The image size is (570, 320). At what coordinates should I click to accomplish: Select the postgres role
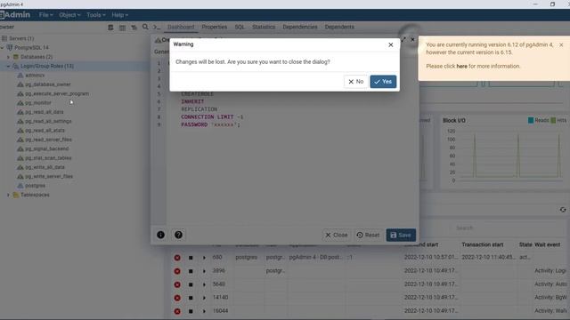coord(35,186)
